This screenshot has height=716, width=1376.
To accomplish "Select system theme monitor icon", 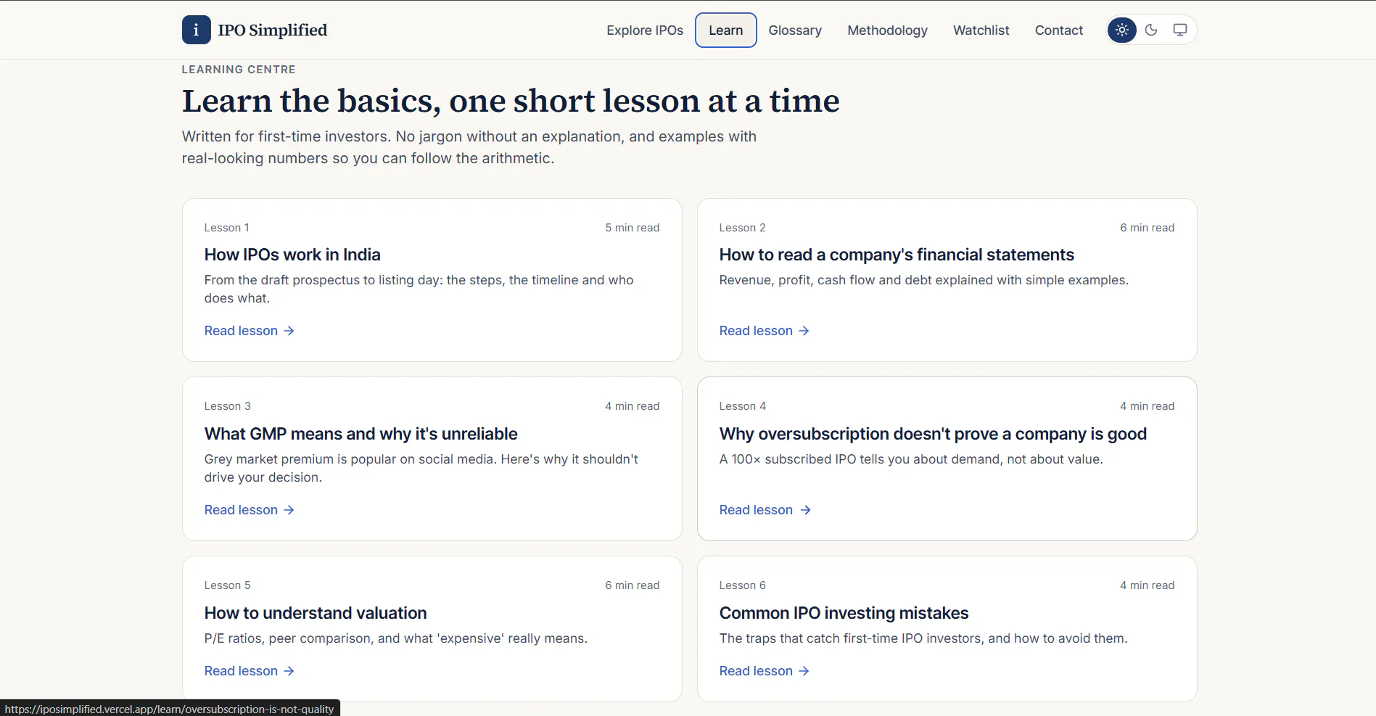I will [1180, 30].
